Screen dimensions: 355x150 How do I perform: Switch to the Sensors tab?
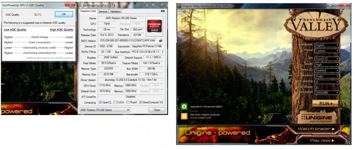pos(103,11)
